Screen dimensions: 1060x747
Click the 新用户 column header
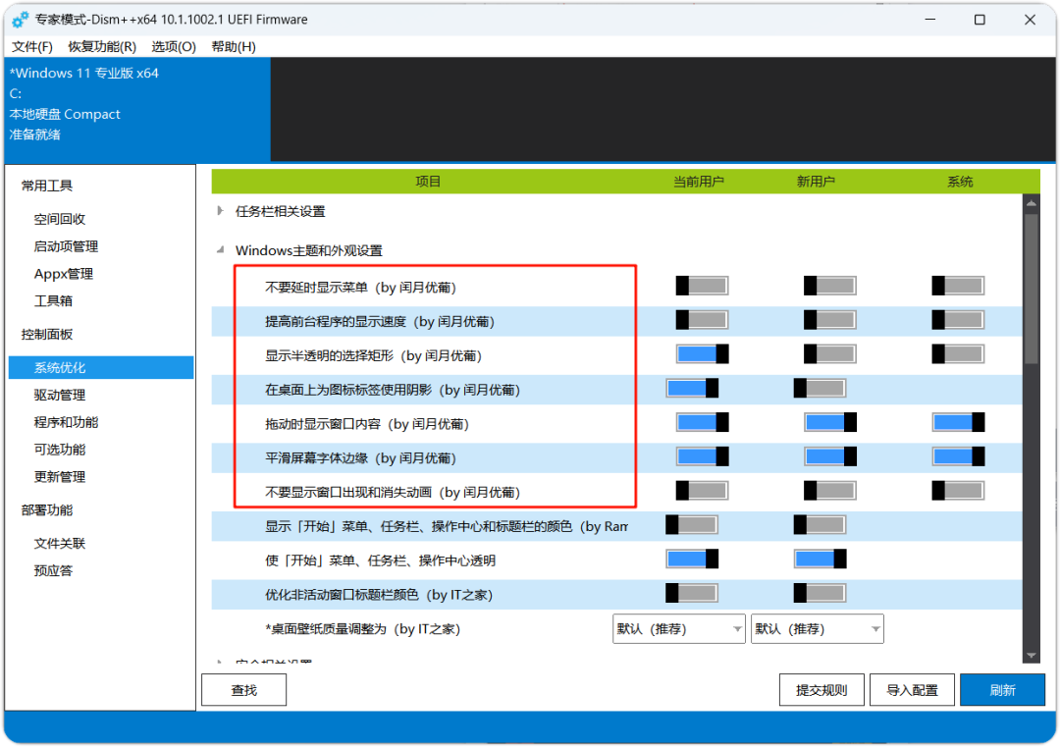coord(816,182)
